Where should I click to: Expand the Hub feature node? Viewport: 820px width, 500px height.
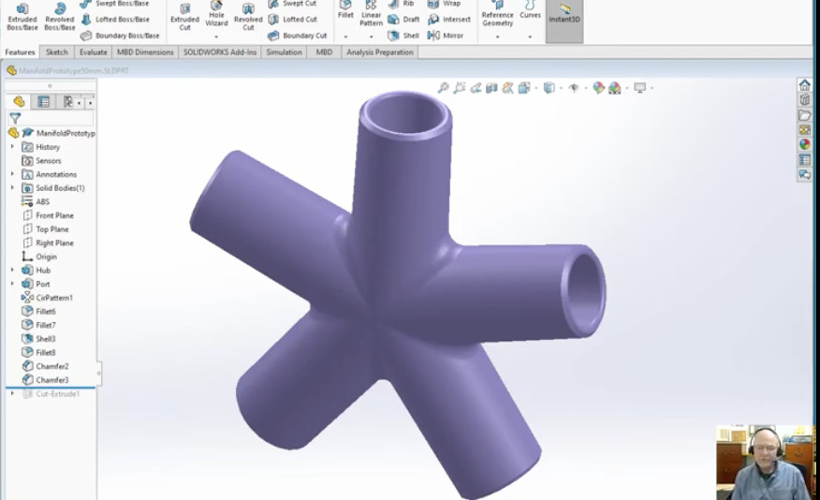coord(12,271)
